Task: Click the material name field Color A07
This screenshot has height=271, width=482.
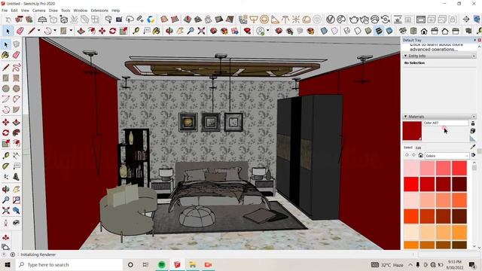Action: click(445, 123)
